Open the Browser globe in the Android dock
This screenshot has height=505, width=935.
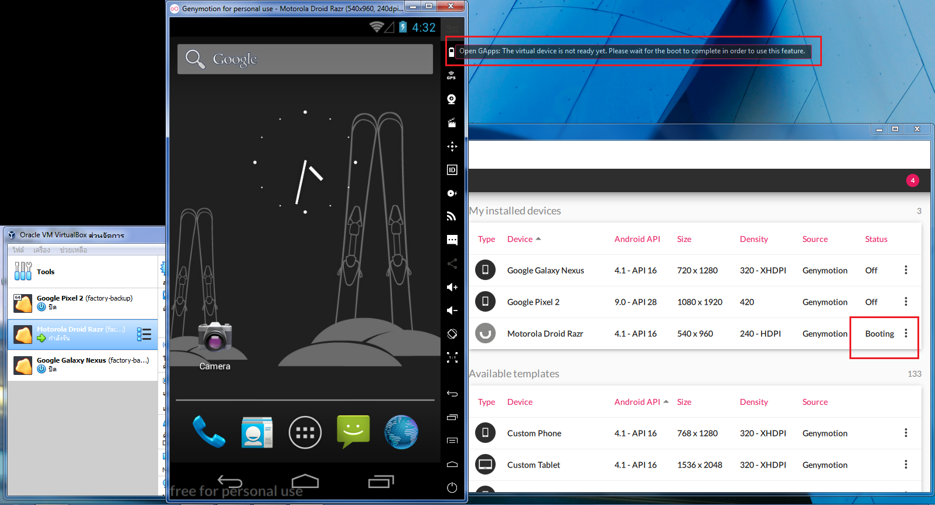click(x=401, y=432)
